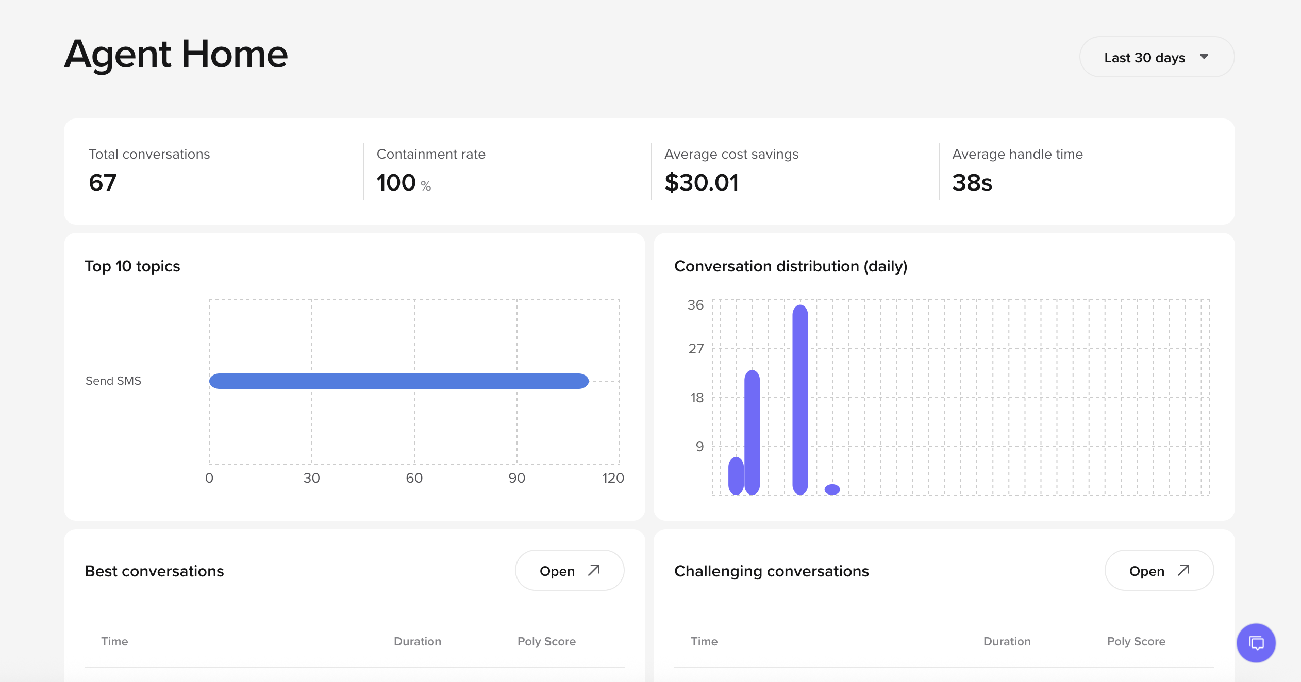The image size is (1301, 682).
Task: Click the Send SMS topic label
Action: coord(113,381)
